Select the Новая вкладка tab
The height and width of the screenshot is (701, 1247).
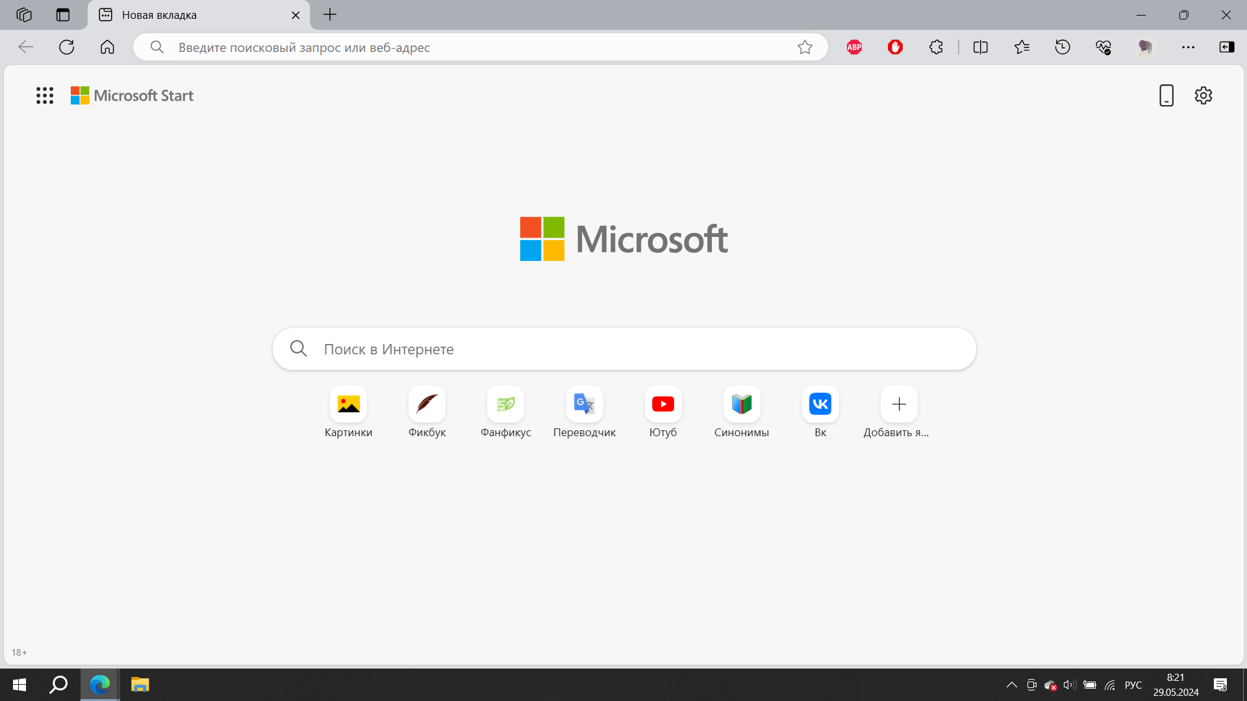pyautogui.click(x=198, y=15)
